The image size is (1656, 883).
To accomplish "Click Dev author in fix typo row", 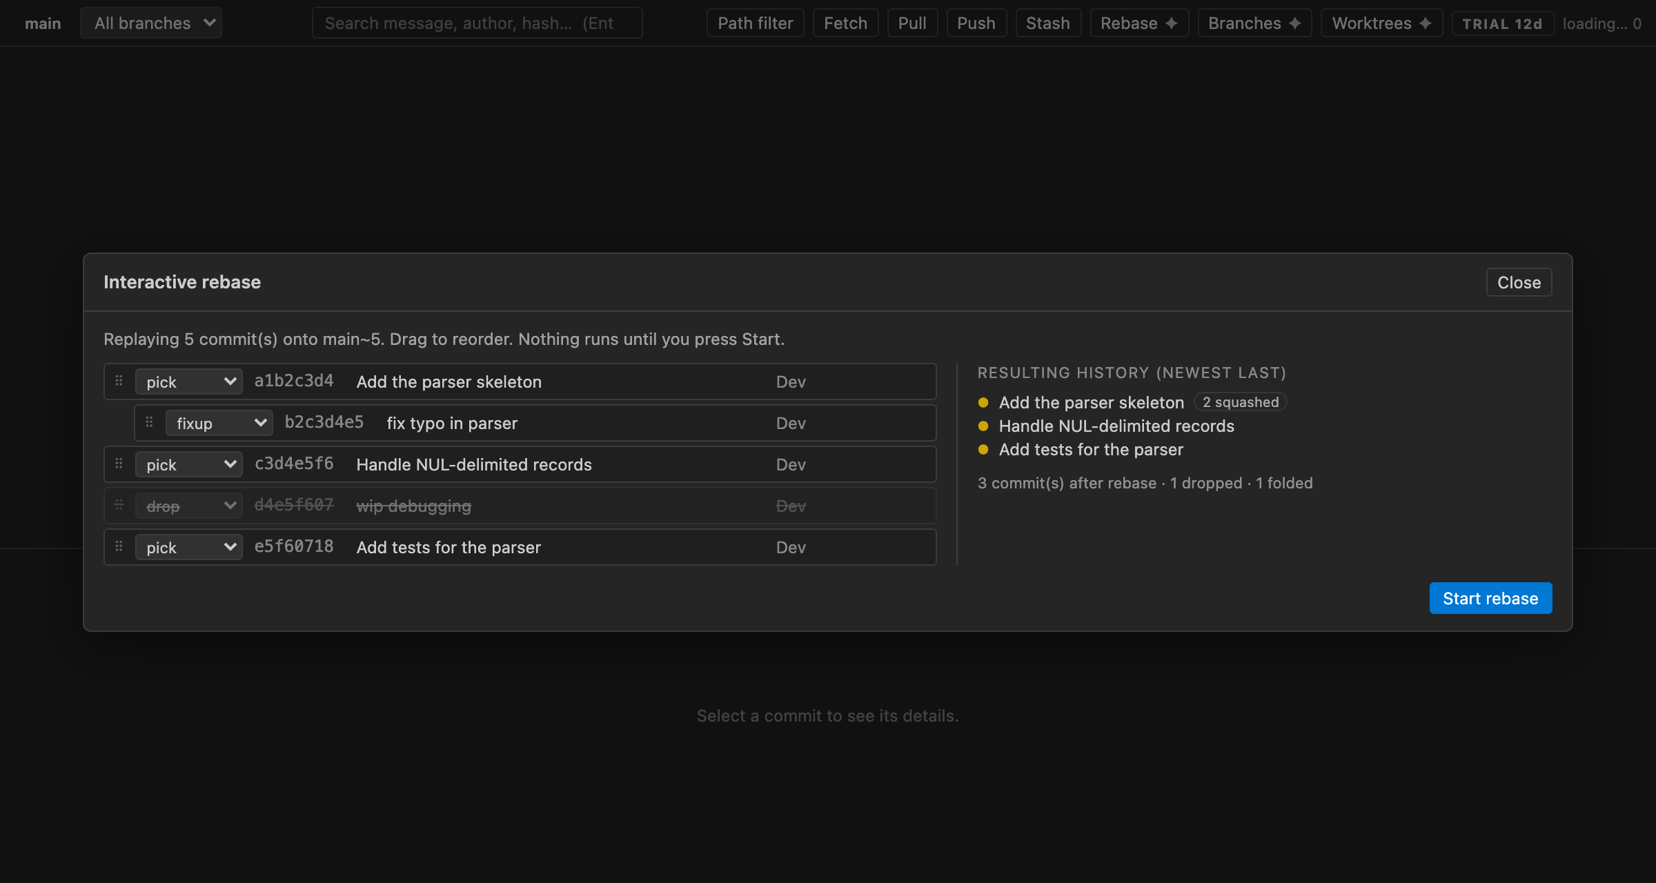I will 791,423.
